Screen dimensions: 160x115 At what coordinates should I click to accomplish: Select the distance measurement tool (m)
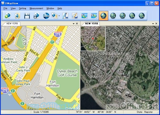pos(65,16)
